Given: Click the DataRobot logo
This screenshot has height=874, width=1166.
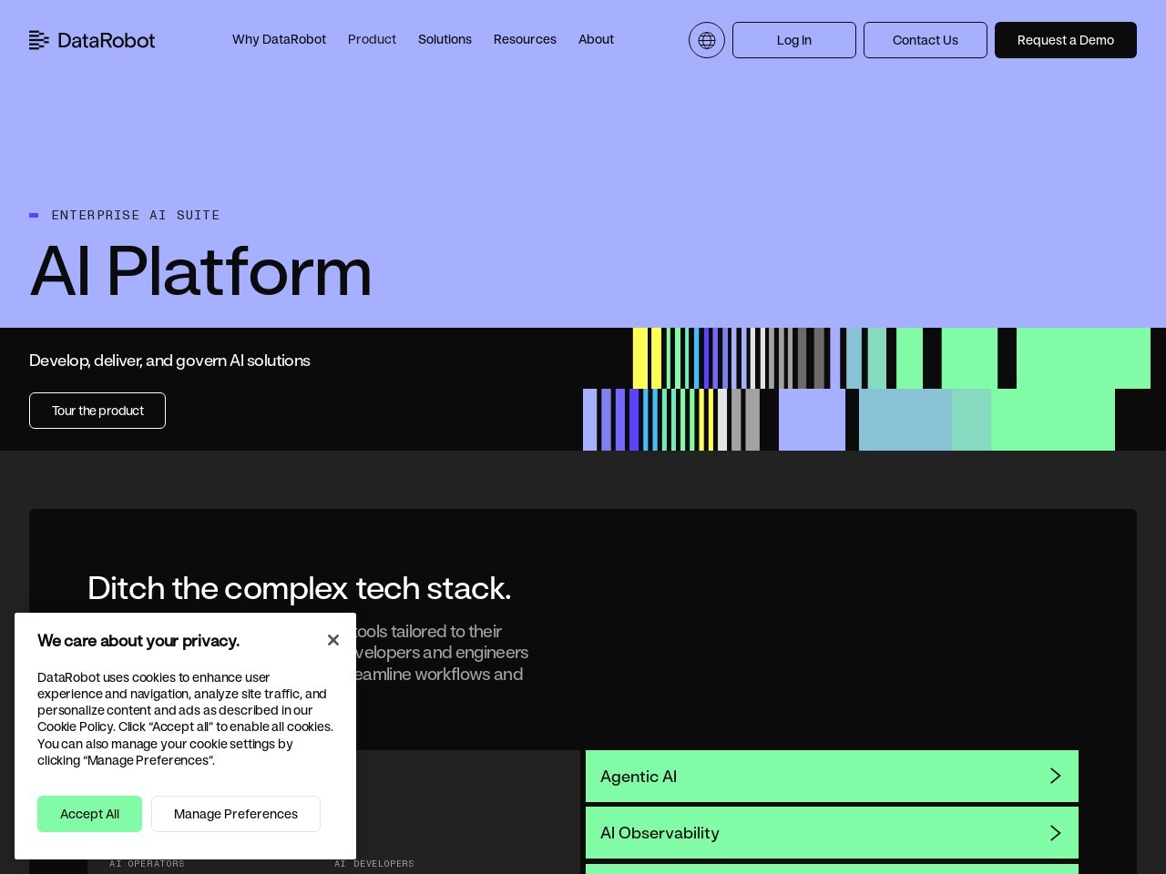Looking at the screenshot, I should [92, 40].
